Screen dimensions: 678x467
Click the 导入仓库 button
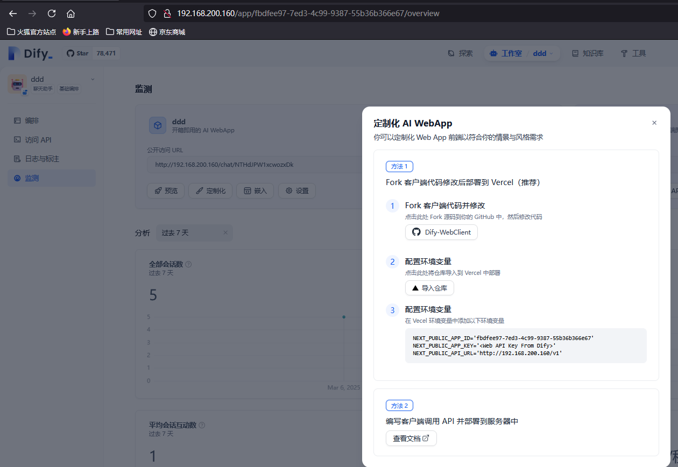pyautogui.click(x=429, y=288)
